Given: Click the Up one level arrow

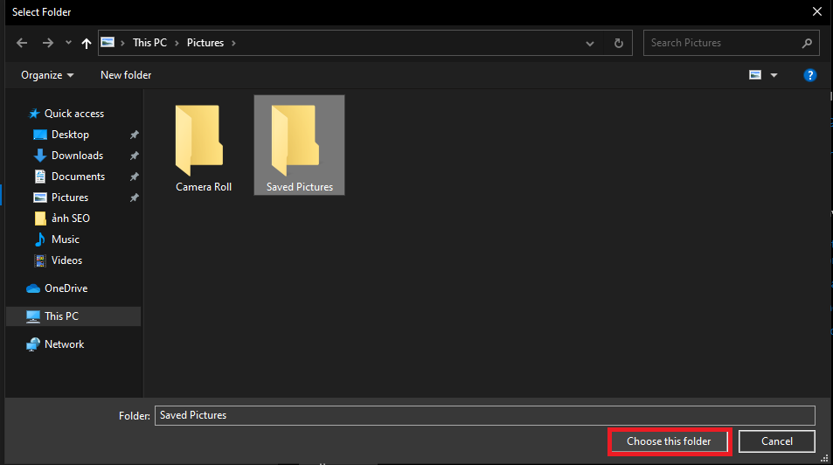Looking at the screenshot, I should (86, 43).
